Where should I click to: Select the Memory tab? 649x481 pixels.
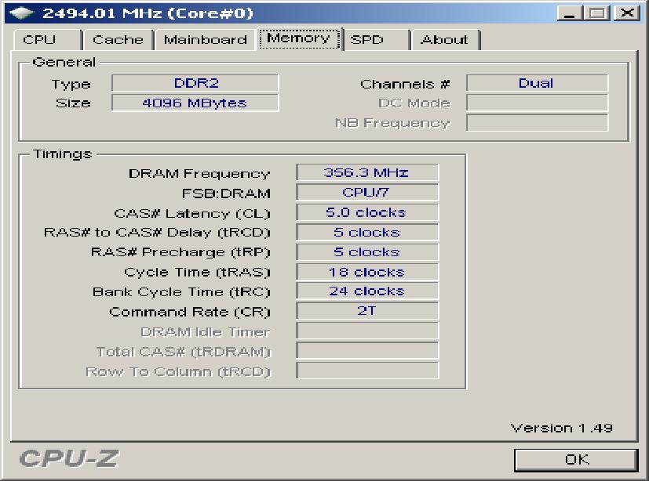(299, 38)
